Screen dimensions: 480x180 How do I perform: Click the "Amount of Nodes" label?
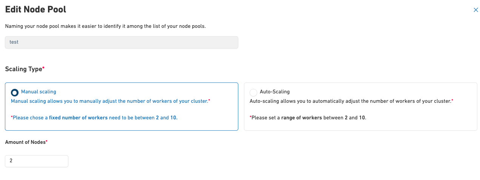tap(25, 142)
